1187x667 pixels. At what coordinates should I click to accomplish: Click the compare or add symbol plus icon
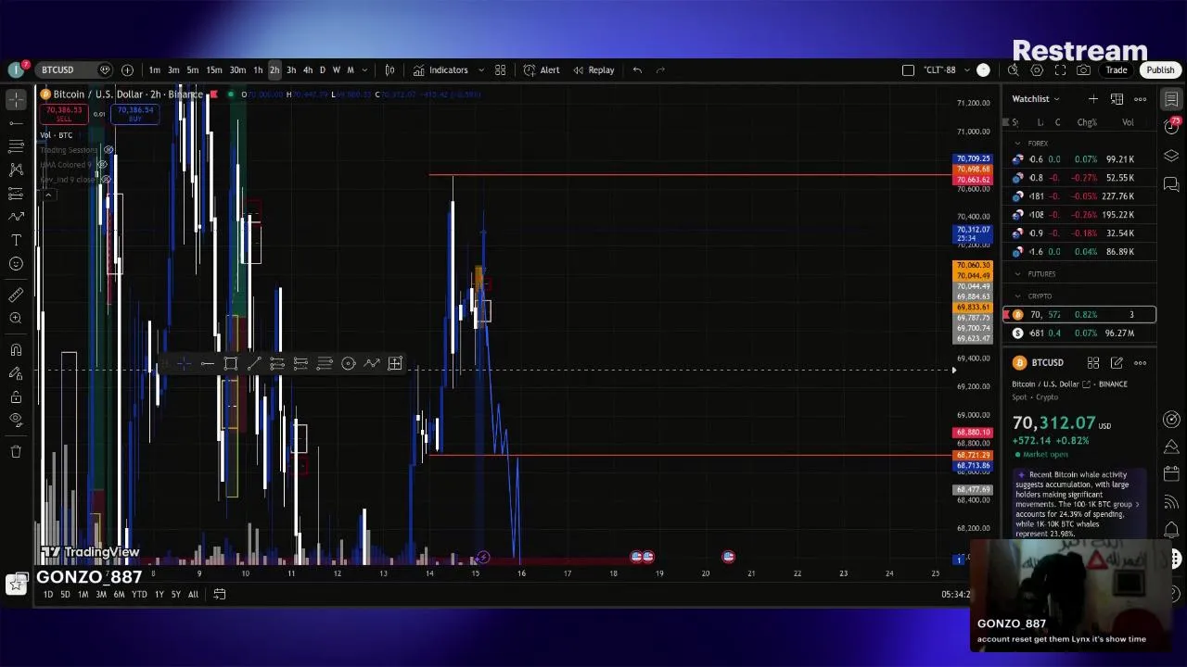tap(127, 69)
